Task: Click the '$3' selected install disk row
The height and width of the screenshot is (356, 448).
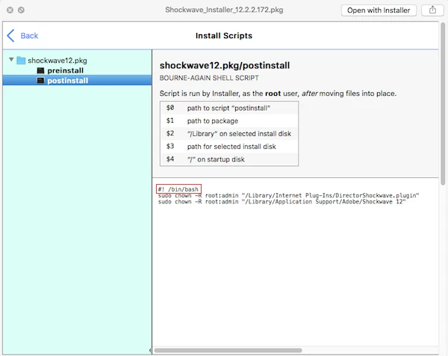Action: [229, 147]
